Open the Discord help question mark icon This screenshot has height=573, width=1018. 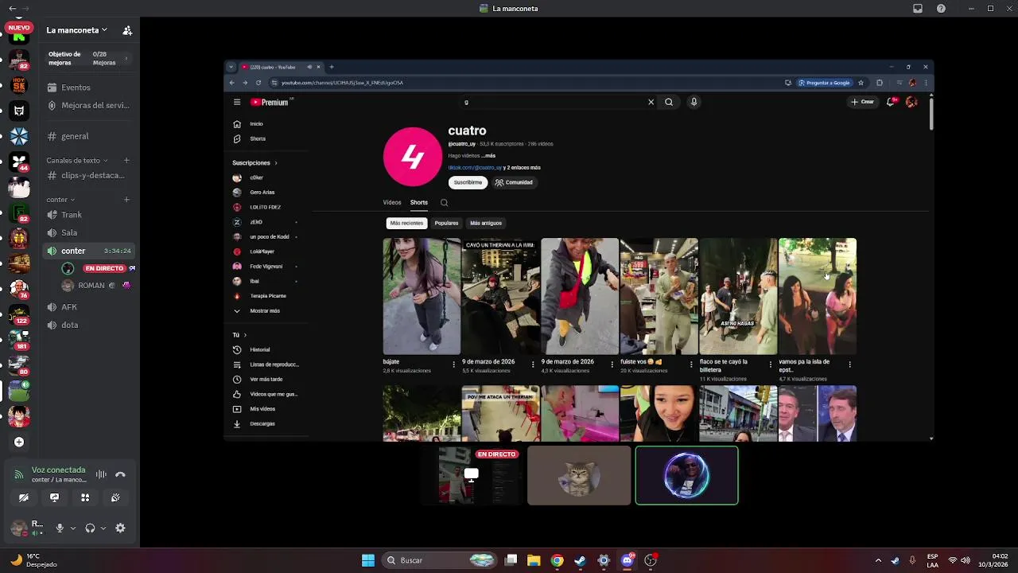tap(942, 9)
